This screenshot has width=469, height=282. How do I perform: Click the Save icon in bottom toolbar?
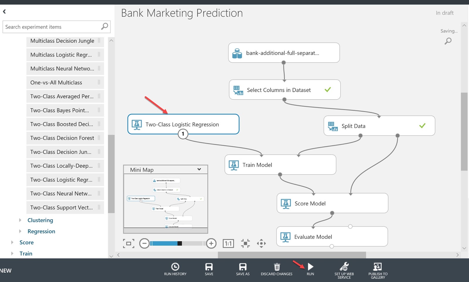click(x=209, y=267)
